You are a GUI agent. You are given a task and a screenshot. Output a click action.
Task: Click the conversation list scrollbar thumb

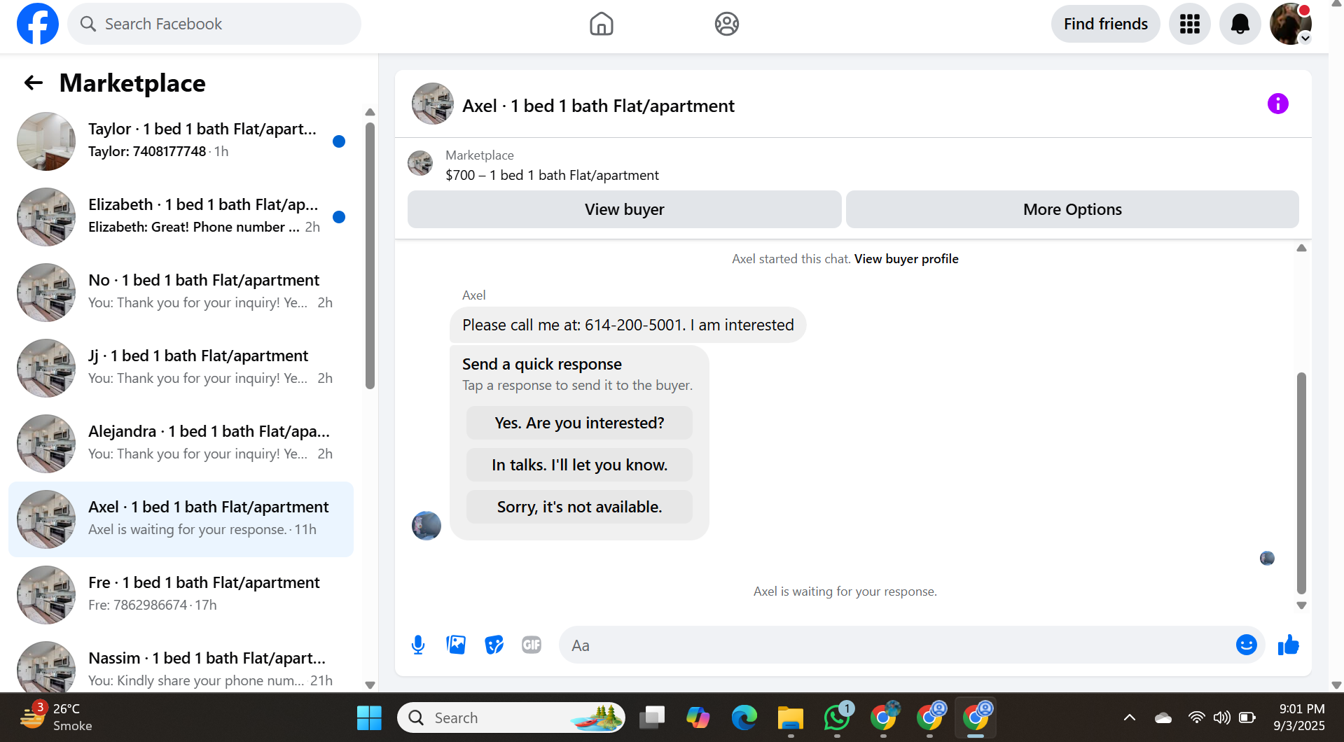[370, 255]
